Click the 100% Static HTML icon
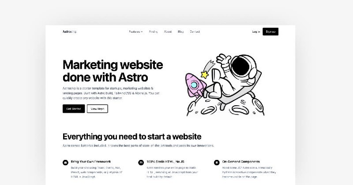Screen dimensions: 353x185 (141, 162)
